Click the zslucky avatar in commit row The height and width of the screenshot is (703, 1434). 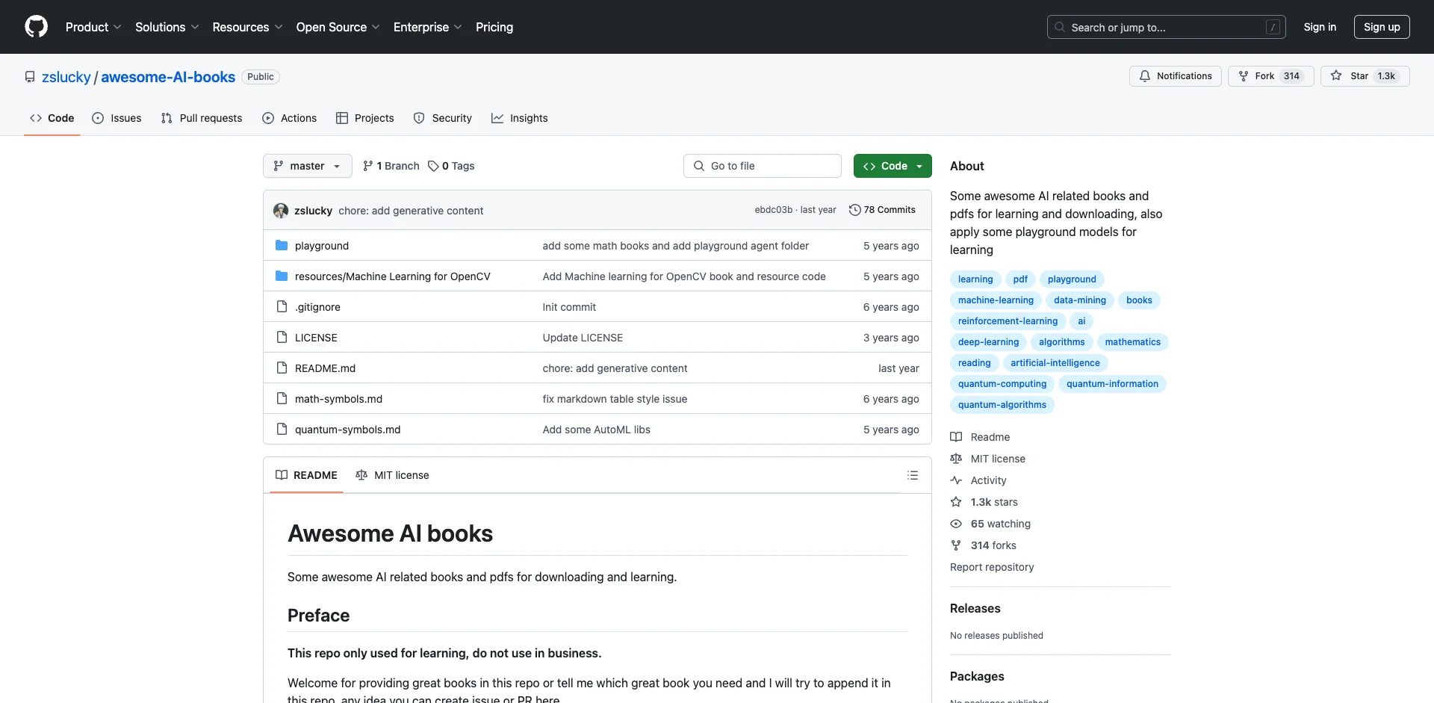[281, 211]
